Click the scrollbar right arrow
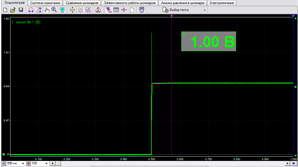Image resolution: width=298 pixels, height=167 pixels. [x=287, y=163]
